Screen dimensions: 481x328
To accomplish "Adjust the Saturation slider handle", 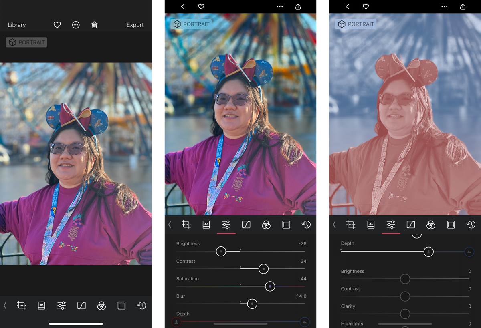I will [x=270, y=286].
